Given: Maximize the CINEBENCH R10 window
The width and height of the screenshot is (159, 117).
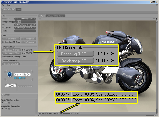Looking at the screenshot, I should click(154, 2).
